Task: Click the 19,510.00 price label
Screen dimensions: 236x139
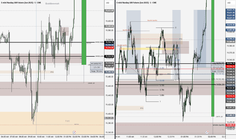Action: [x=109, y=63]
